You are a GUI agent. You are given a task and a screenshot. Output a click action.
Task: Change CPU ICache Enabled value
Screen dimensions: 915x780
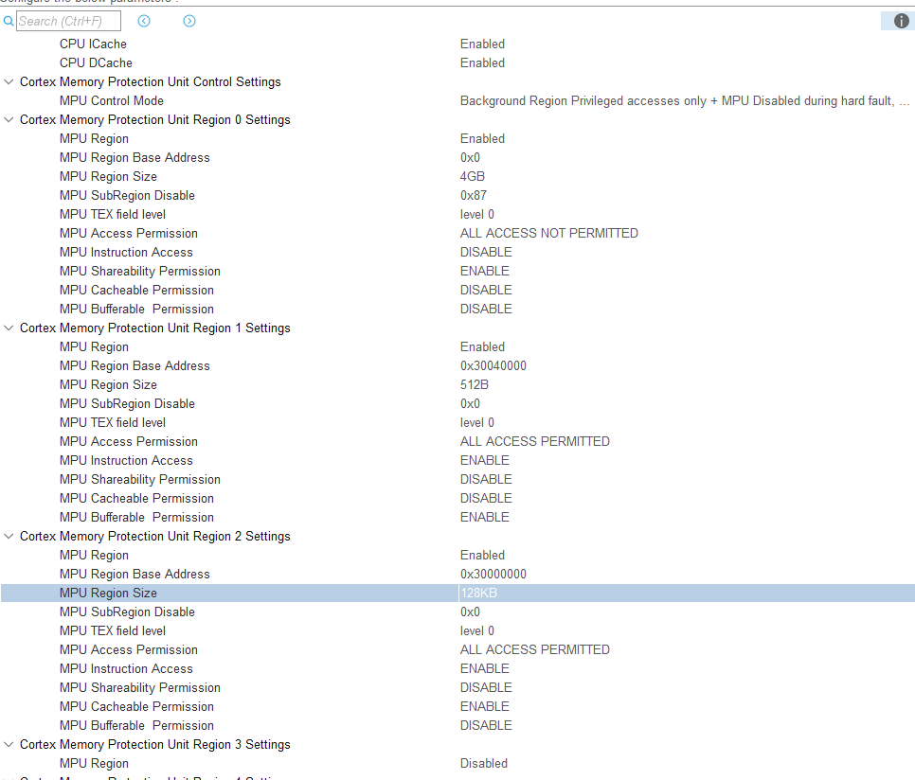(482, 44)
